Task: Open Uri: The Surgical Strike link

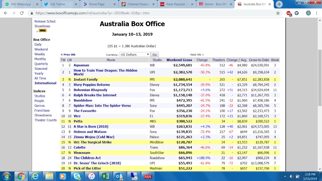Action: point(93,142)
